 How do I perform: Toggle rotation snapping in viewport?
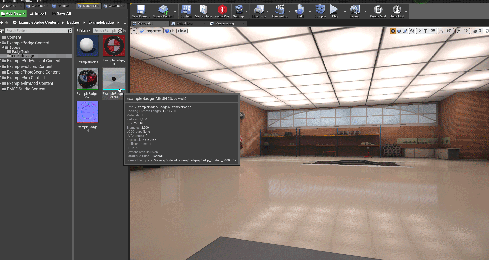pyautogui.click(x=441, y=31)
